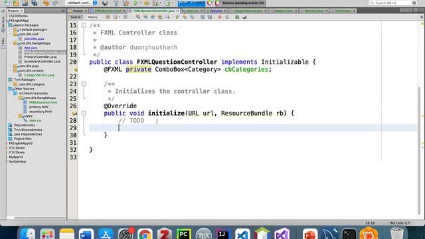Open JdbcUtils.java in the Projects tree
425x239 pixels.
[34, 39]
